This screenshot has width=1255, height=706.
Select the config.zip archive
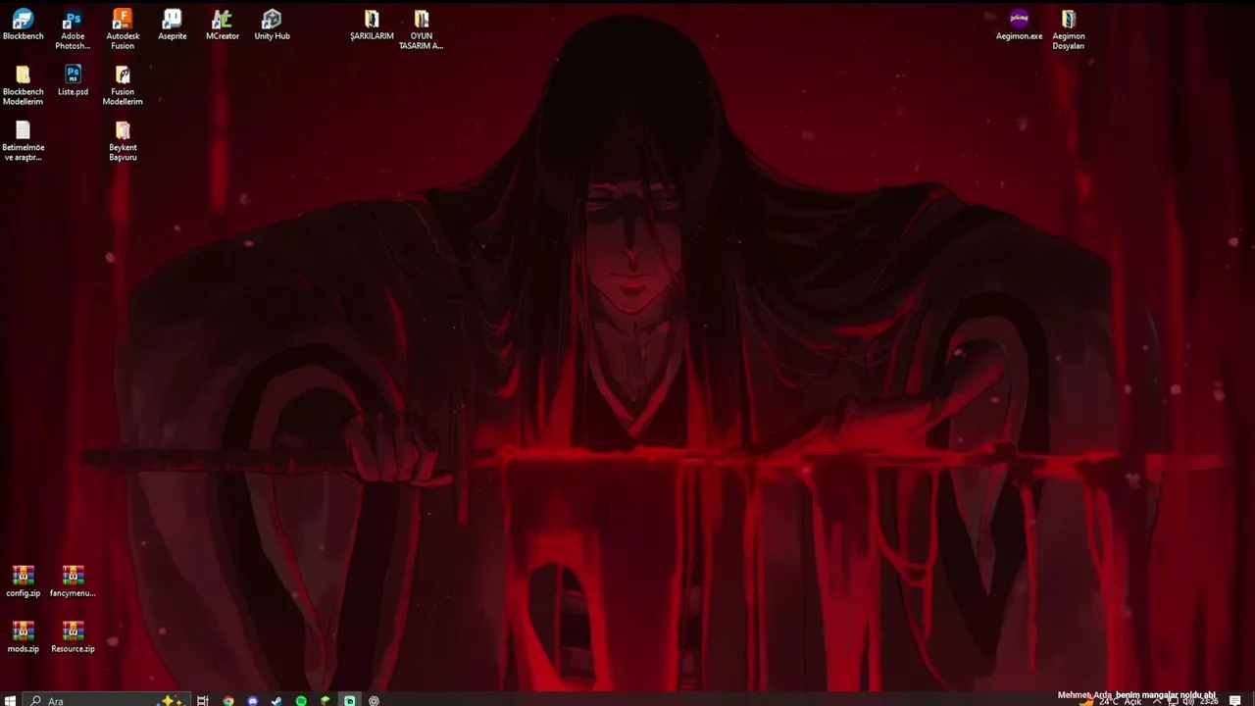click(x=23, y=581)
